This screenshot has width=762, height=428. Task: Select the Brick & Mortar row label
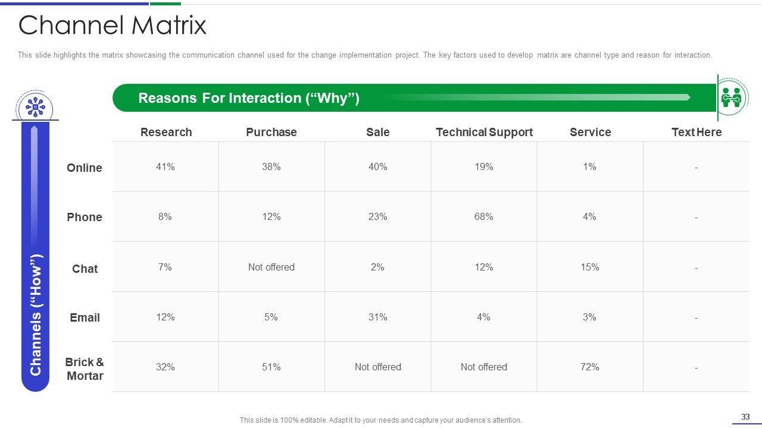point(85,369)
